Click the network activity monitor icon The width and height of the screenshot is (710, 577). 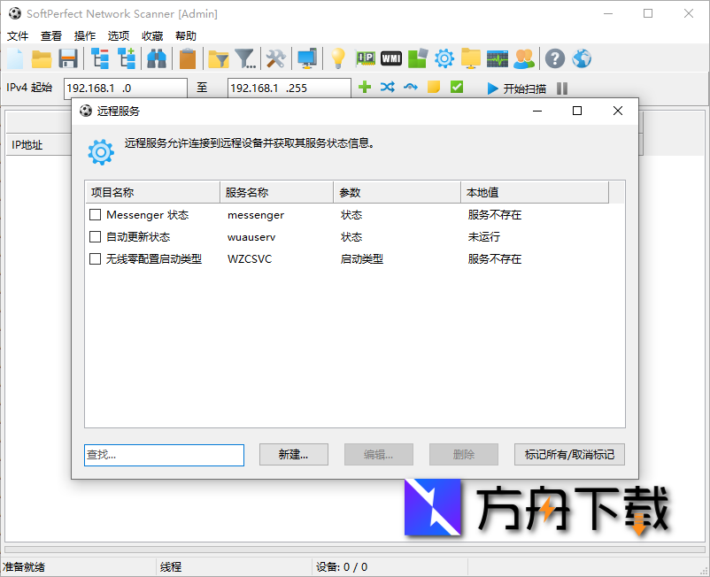pos(498,58)
